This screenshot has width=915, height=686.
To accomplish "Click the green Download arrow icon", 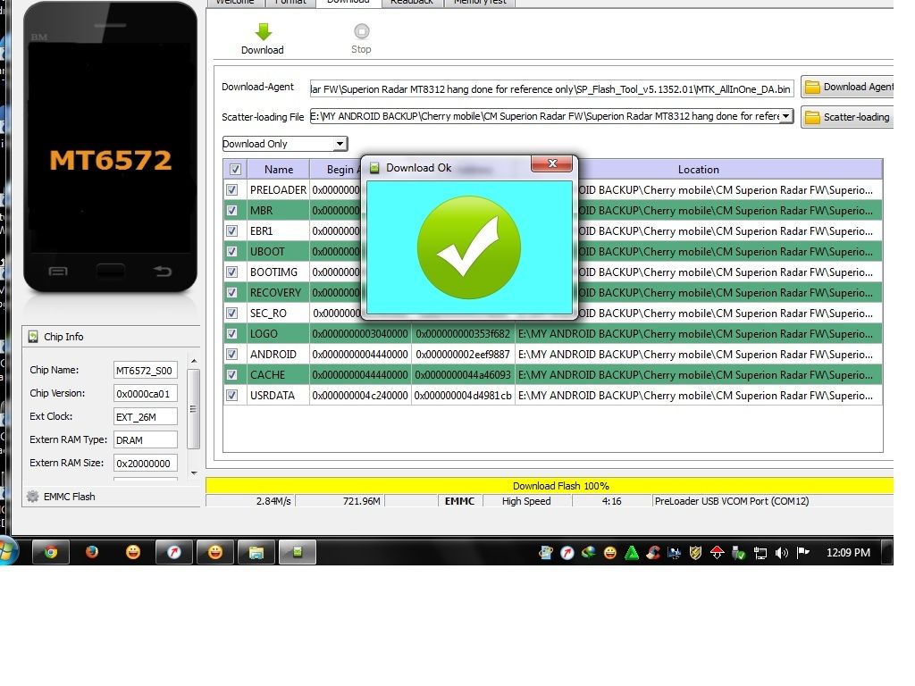I will tap(264, 31).
